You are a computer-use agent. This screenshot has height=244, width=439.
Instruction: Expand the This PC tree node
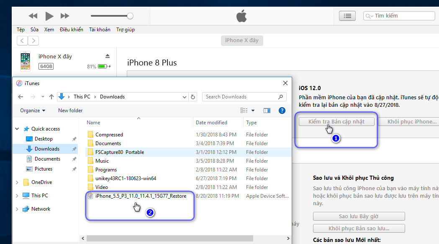[17, 196]
